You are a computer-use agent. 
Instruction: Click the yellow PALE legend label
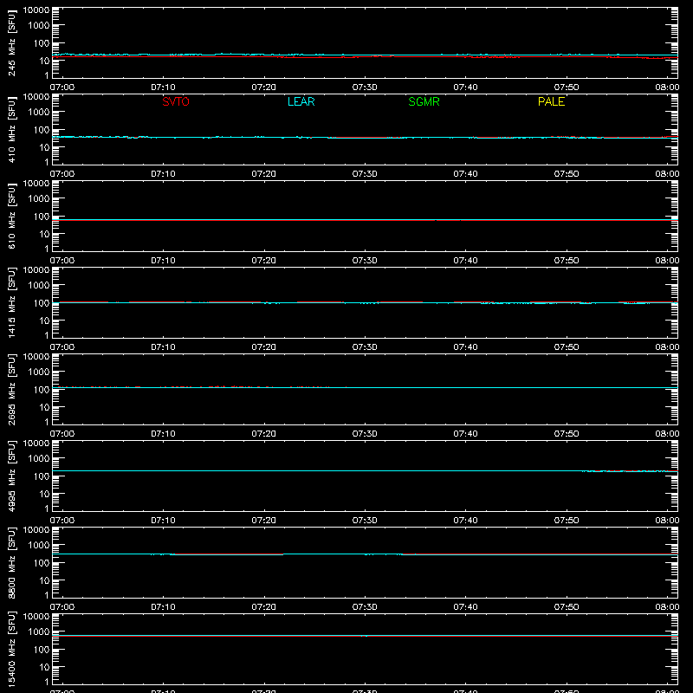(x=551, y=101)
